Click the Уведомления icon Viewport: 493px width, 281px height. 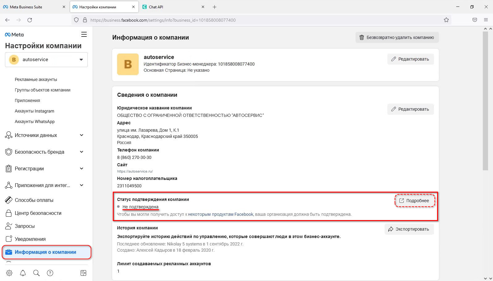(x=9, y=239)
